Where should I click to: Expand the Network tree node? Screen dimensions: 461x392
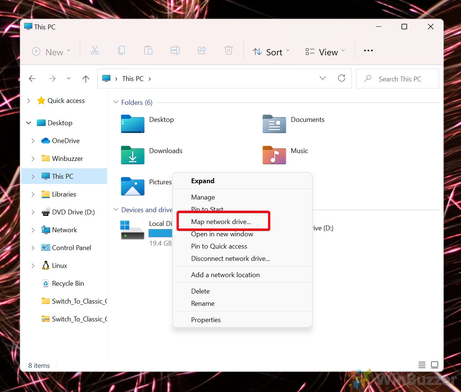pyautogui.click(x=33, y=230)
